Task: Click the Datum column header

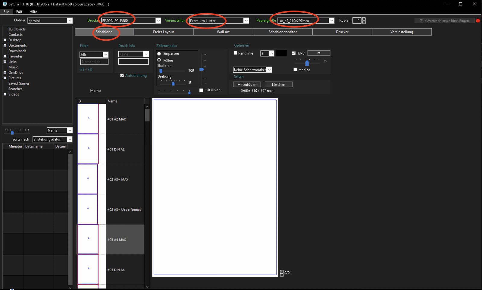Action: (61, 146)
